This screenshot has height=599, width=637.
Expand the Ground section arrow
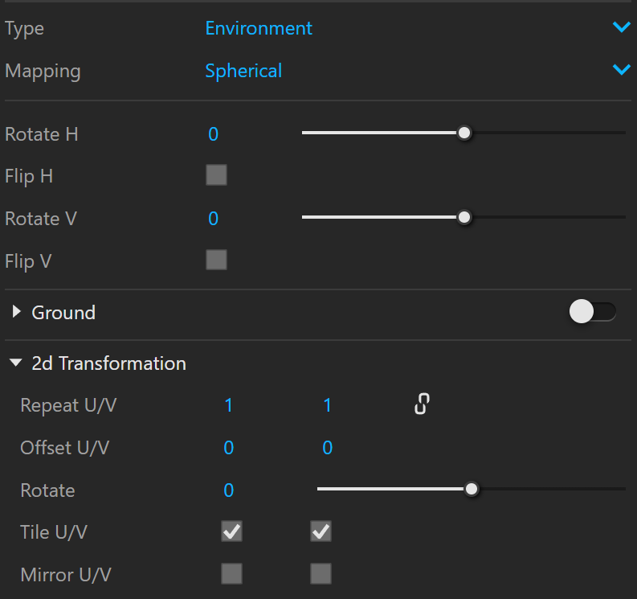16,311
